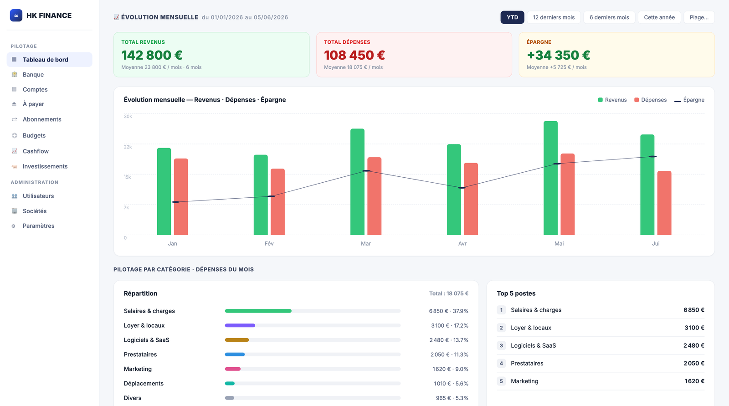Click the Cette année button
The width and height of the screenshot is (729, 406).
coord(659,17)
